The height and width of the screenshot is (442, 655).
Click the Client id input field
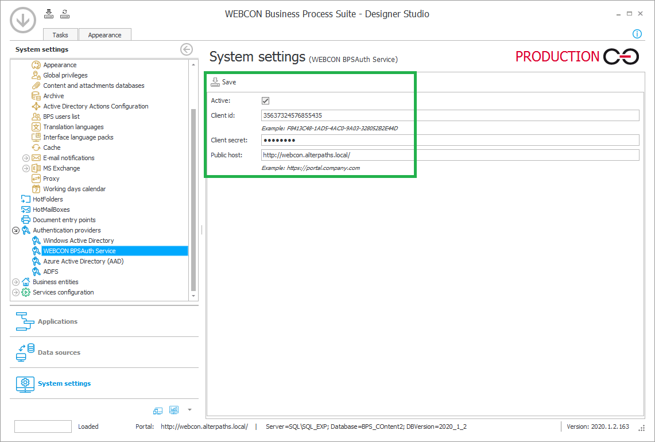click(450, 115)
